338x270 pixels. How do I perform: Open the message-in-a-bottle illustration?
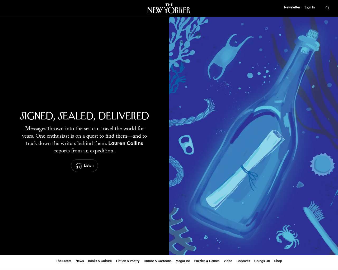coord(253,136)
